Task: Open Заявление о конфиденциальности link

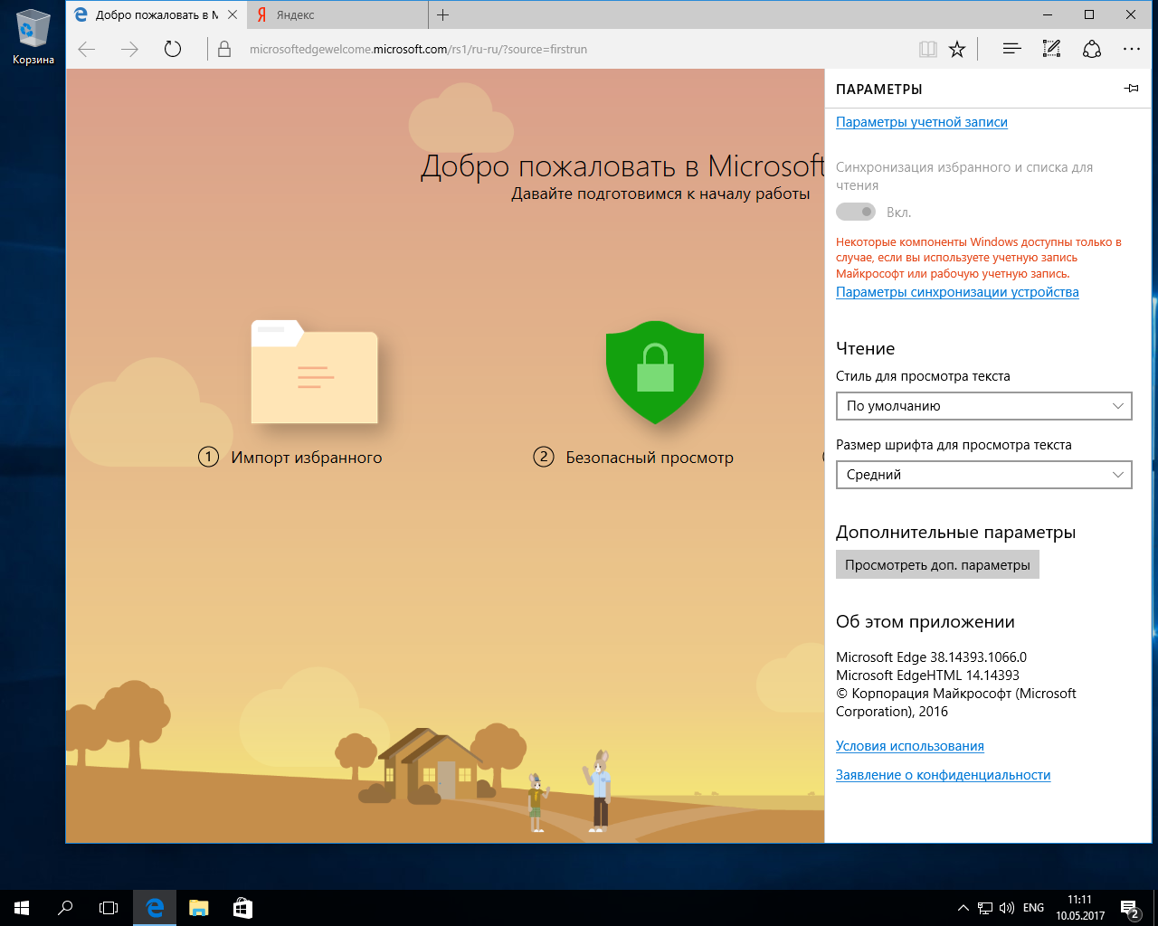Action: (943, 775)
